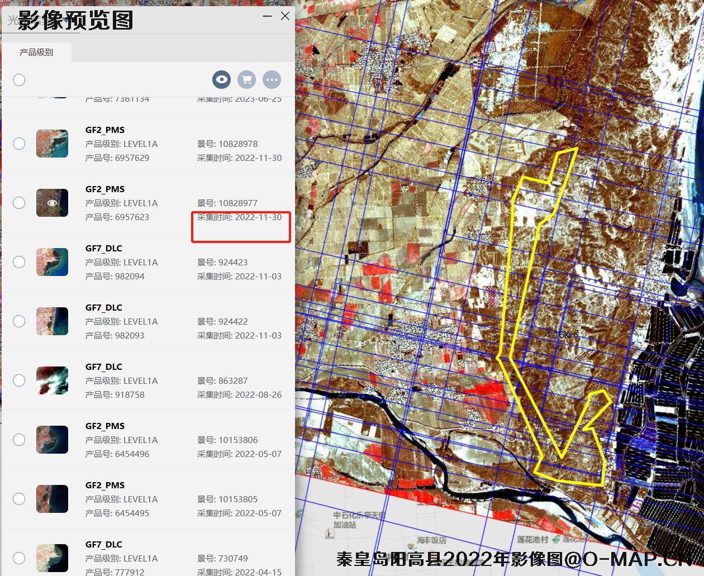Select the radio for scene 863287
This screenshot has height=576, width=704.
(x=19, y=380)
